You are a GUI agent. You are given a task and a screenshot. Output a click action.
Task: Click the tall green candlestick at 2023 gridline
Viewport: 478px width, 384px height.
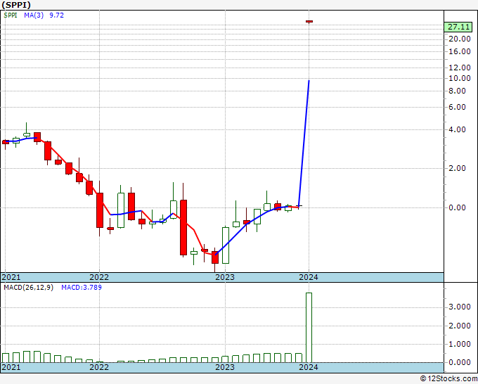click(x=226, y=245)
